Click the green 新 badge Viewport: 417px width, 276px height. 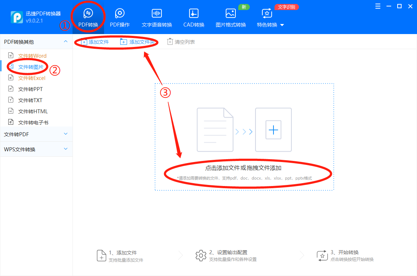click(244, 7)
